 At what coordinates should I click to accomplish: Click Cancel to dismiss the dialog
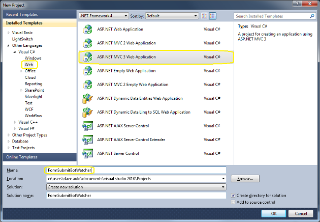pyautogui.click(x=301, y=213)
